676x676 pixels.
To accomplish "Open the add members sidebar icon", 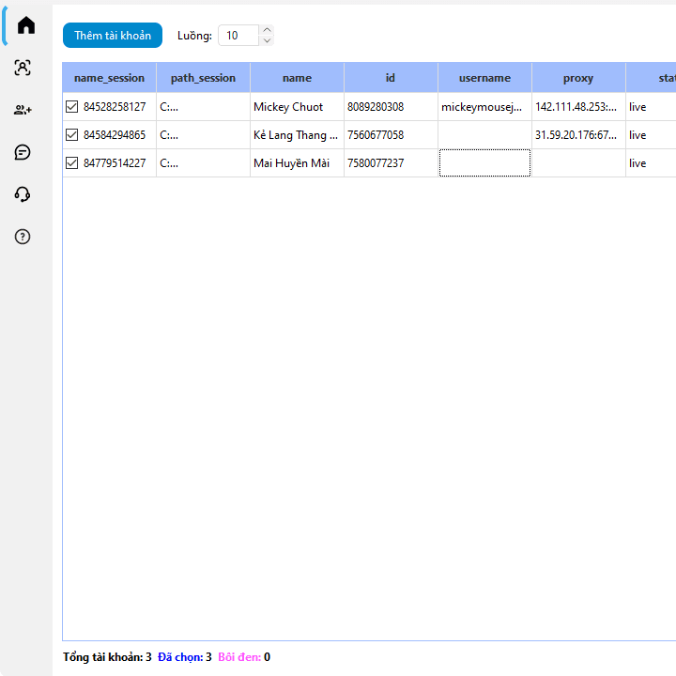I will 23,110.
